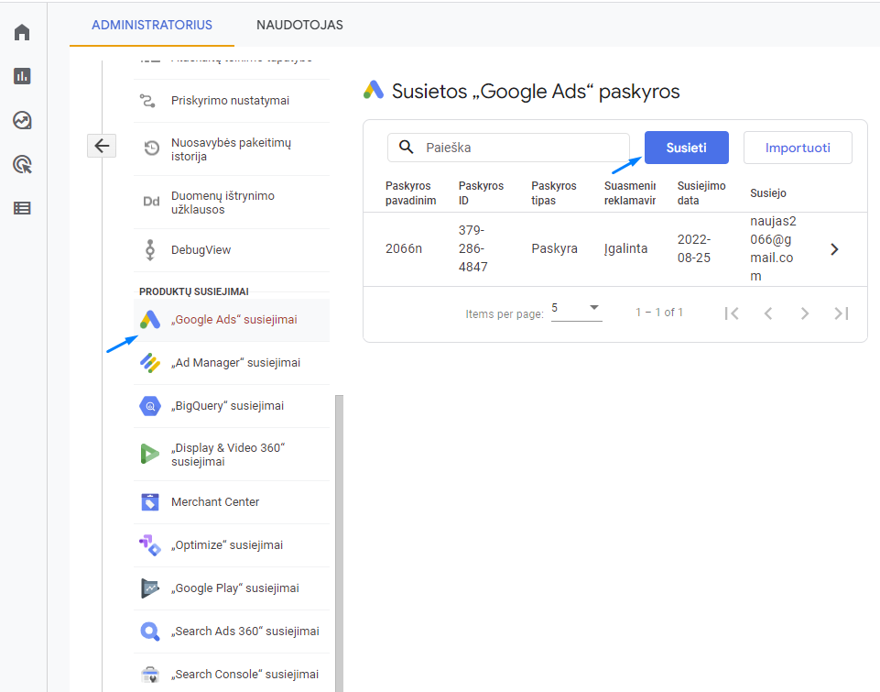The height and width of the screenshot is (692, 880).
Task: Click the Dd data deletion icon
Action: pos(151,202)
